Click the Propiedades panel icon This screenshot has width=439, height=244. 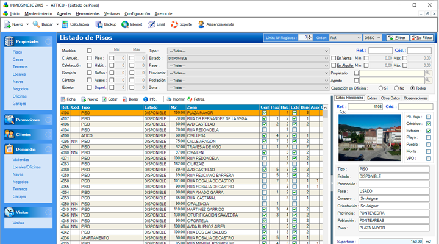(x=9, y=41)
